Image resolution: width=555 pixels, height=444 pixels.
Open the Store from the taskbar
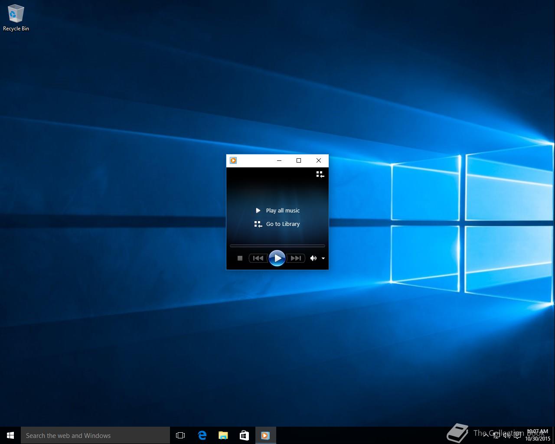[244, 435]
